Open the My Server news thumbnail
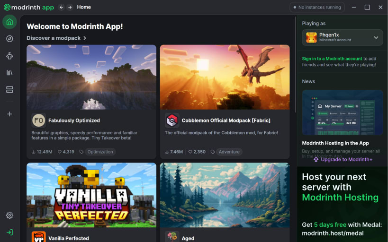The width and height of the screenshot is (388, 242). point(343,112)
